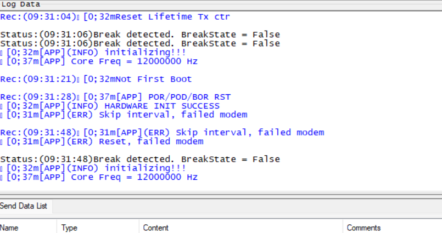This screenshot has width=442, height=233.
Task: Select the first 09:31:06 Break detected status line
Action: point(140,35)
